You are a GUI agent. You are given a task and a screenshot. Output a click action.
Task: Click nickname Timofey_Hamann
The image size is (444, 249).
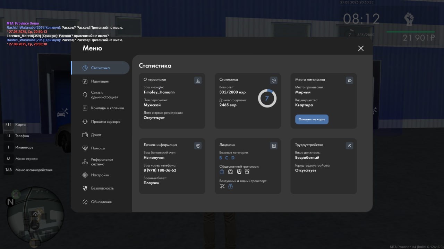point(159,92)
